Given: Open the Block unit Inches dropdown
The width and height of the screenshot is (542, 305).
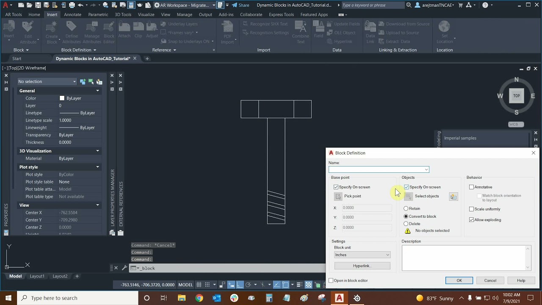Looking at the screenshot, I should point(362,255).
